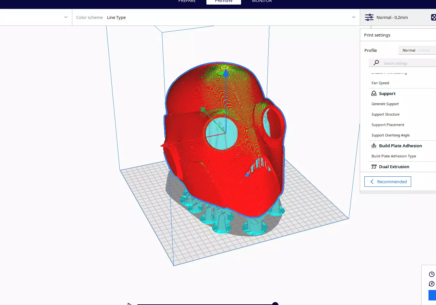Select the Generate Support setting
The height and width of the screenshot is (305, 436).
385,104
